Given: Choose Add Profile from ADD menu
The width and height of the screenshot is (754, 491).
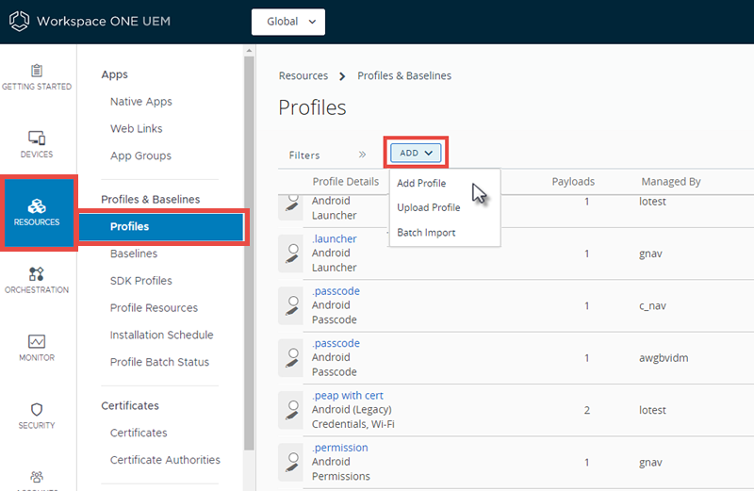Looking at the screenshot, I should click(421, 183).
